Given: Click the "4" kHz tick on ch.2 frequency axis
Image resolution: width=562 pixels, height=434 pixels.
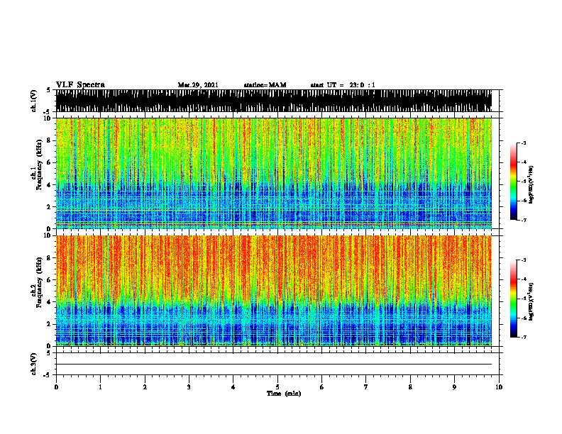Looking at the screenshot, I should pyautogui.click(x=50, y=302).
